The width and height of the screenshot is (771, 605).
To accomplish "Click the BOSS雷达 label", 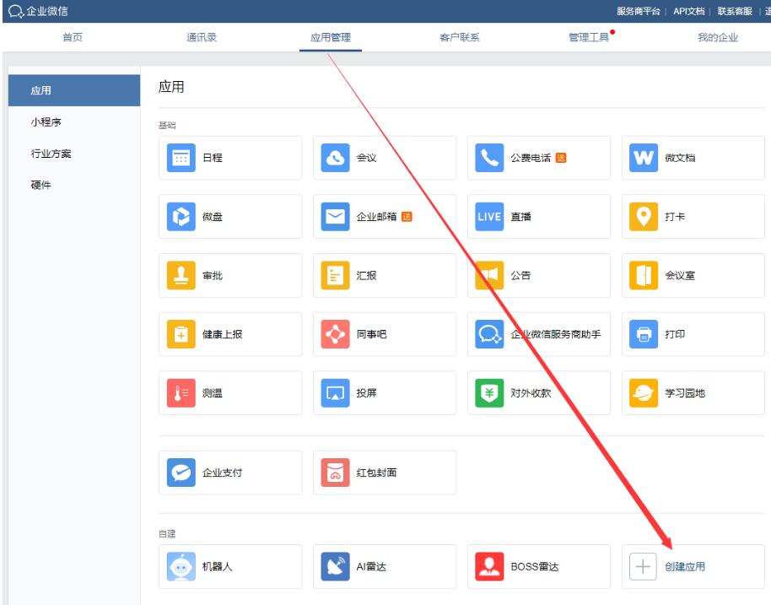I will (535, 567).
